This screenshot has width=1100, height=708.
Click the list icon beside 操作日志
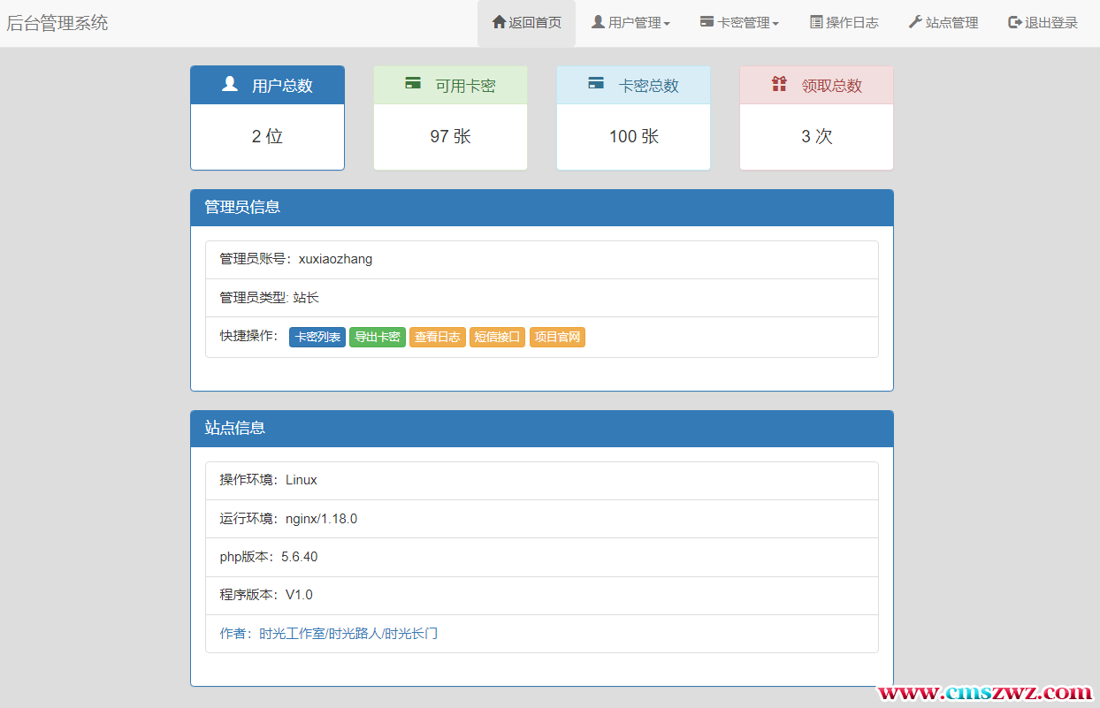point(816,22)
